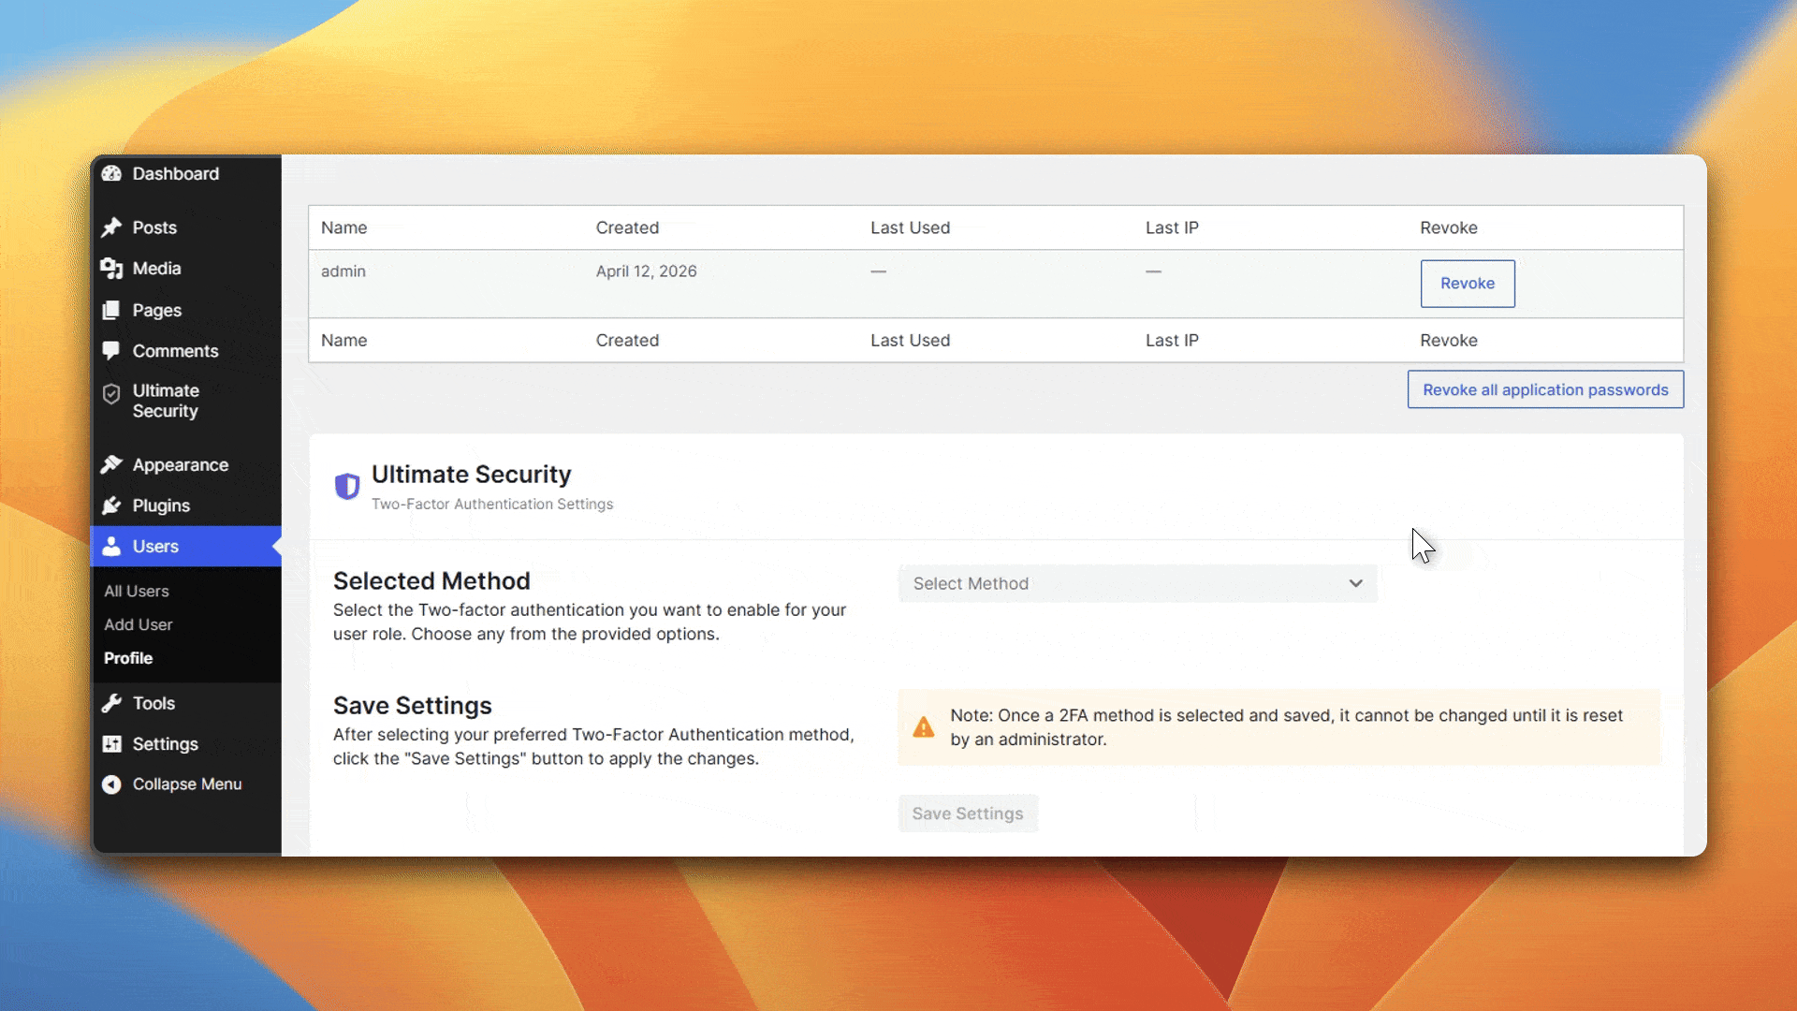Click the 'Selected Method' heading
This screenshot has height=1011, width=1797.
(x=431, y=580)
